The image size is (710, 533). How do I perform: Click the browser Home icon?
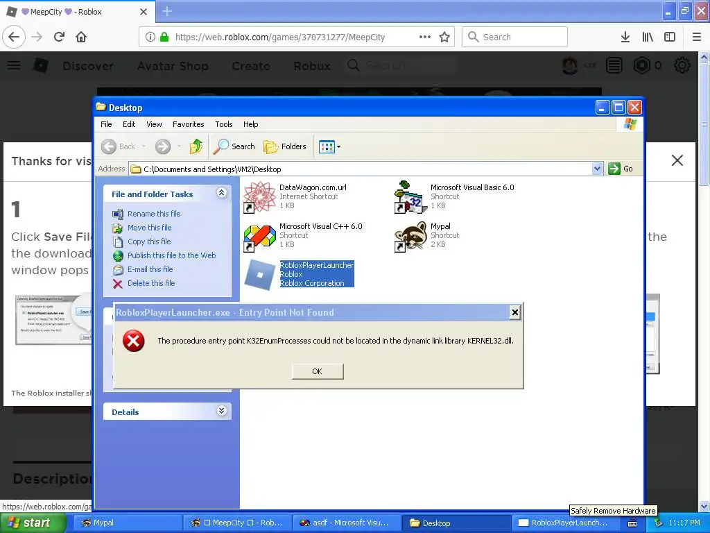[x=81, y=37]
